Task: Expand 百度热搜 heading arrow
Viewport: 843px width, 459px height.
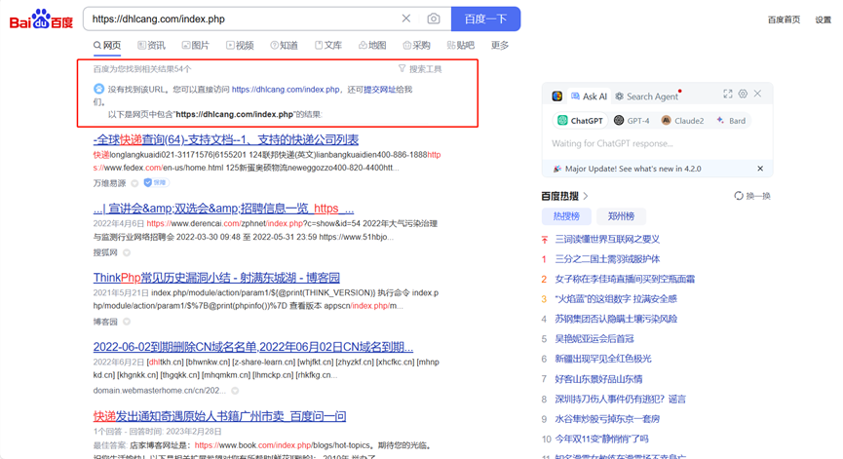Action: pyautogui.click(x=586, y=196)
